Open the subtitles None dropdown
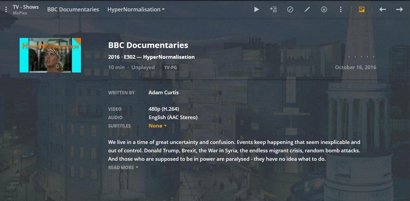This screenshot has height=201, width=410. coord(158,126)
